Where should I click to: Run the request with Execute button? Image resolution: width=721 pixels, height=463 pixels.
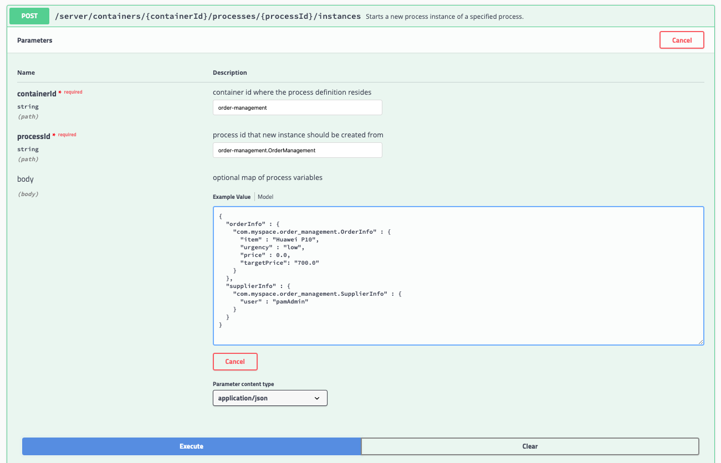[192, 446]
